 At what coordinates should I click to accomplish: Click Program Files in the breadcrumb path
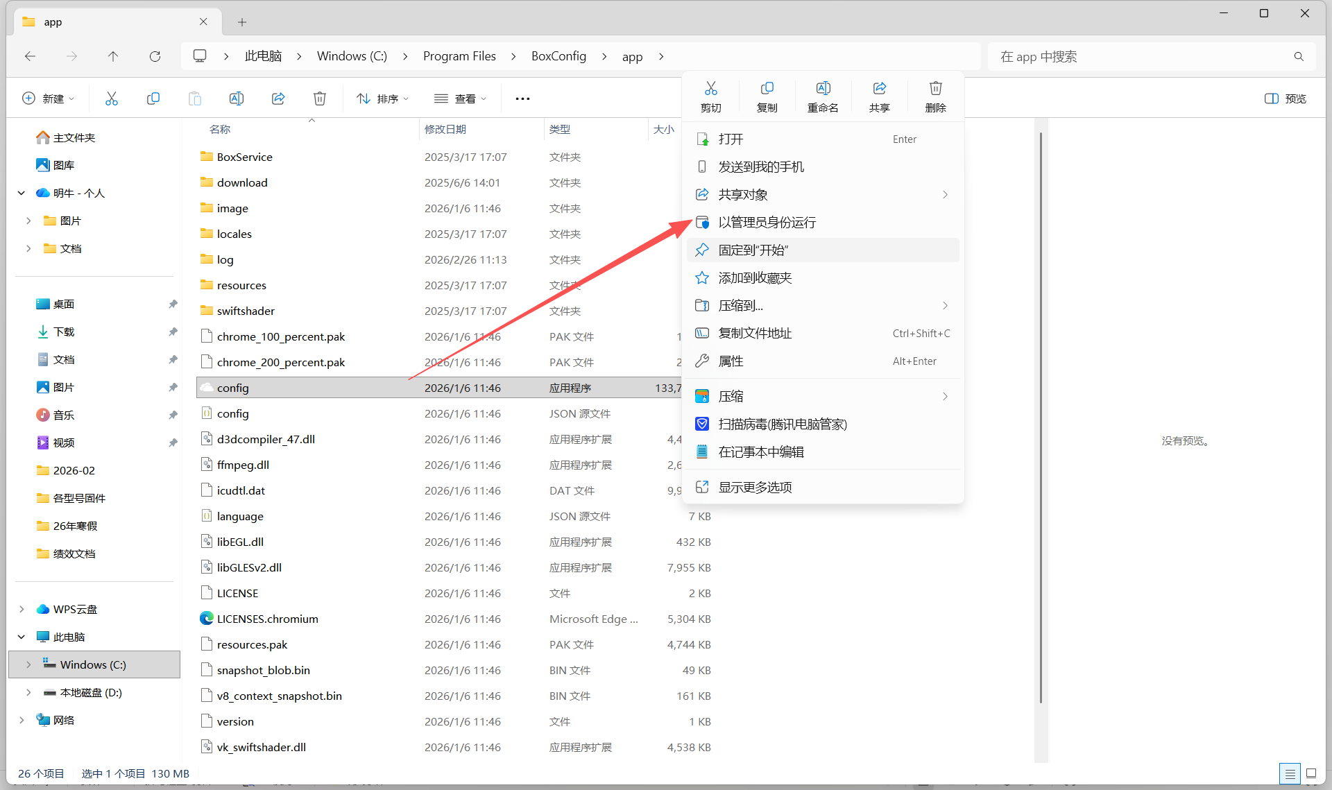pos(459,56)
